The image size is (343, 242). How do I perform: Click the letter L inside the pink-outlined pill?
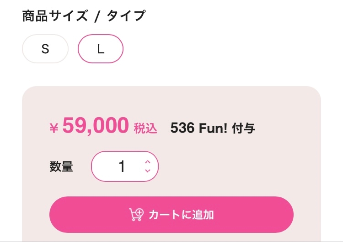(x=101, y=49)
